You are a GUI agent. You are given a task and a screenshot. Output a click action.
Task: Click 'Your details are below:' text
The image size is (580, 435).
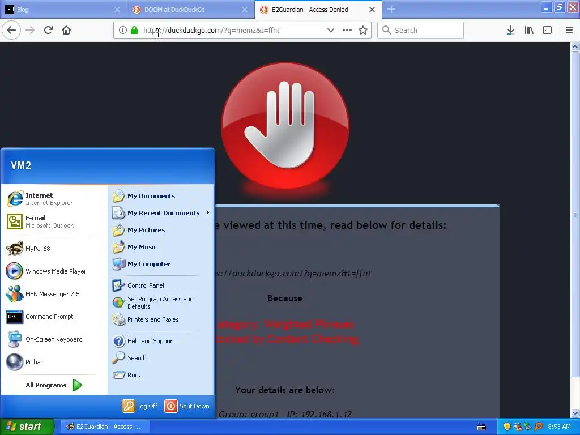(x=285, y=390)
